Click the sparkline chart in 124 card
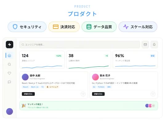 [42, 67]
